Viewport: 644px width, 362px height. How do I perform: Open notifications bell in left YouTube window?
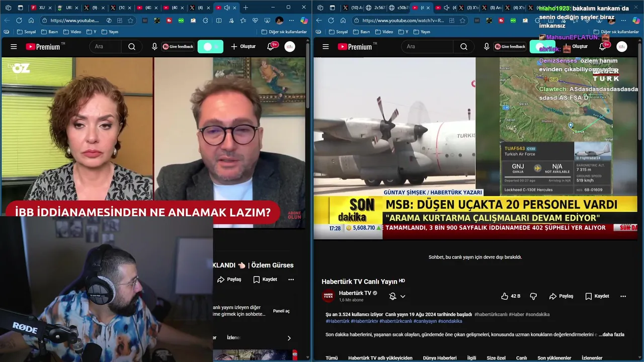(271, 47)
